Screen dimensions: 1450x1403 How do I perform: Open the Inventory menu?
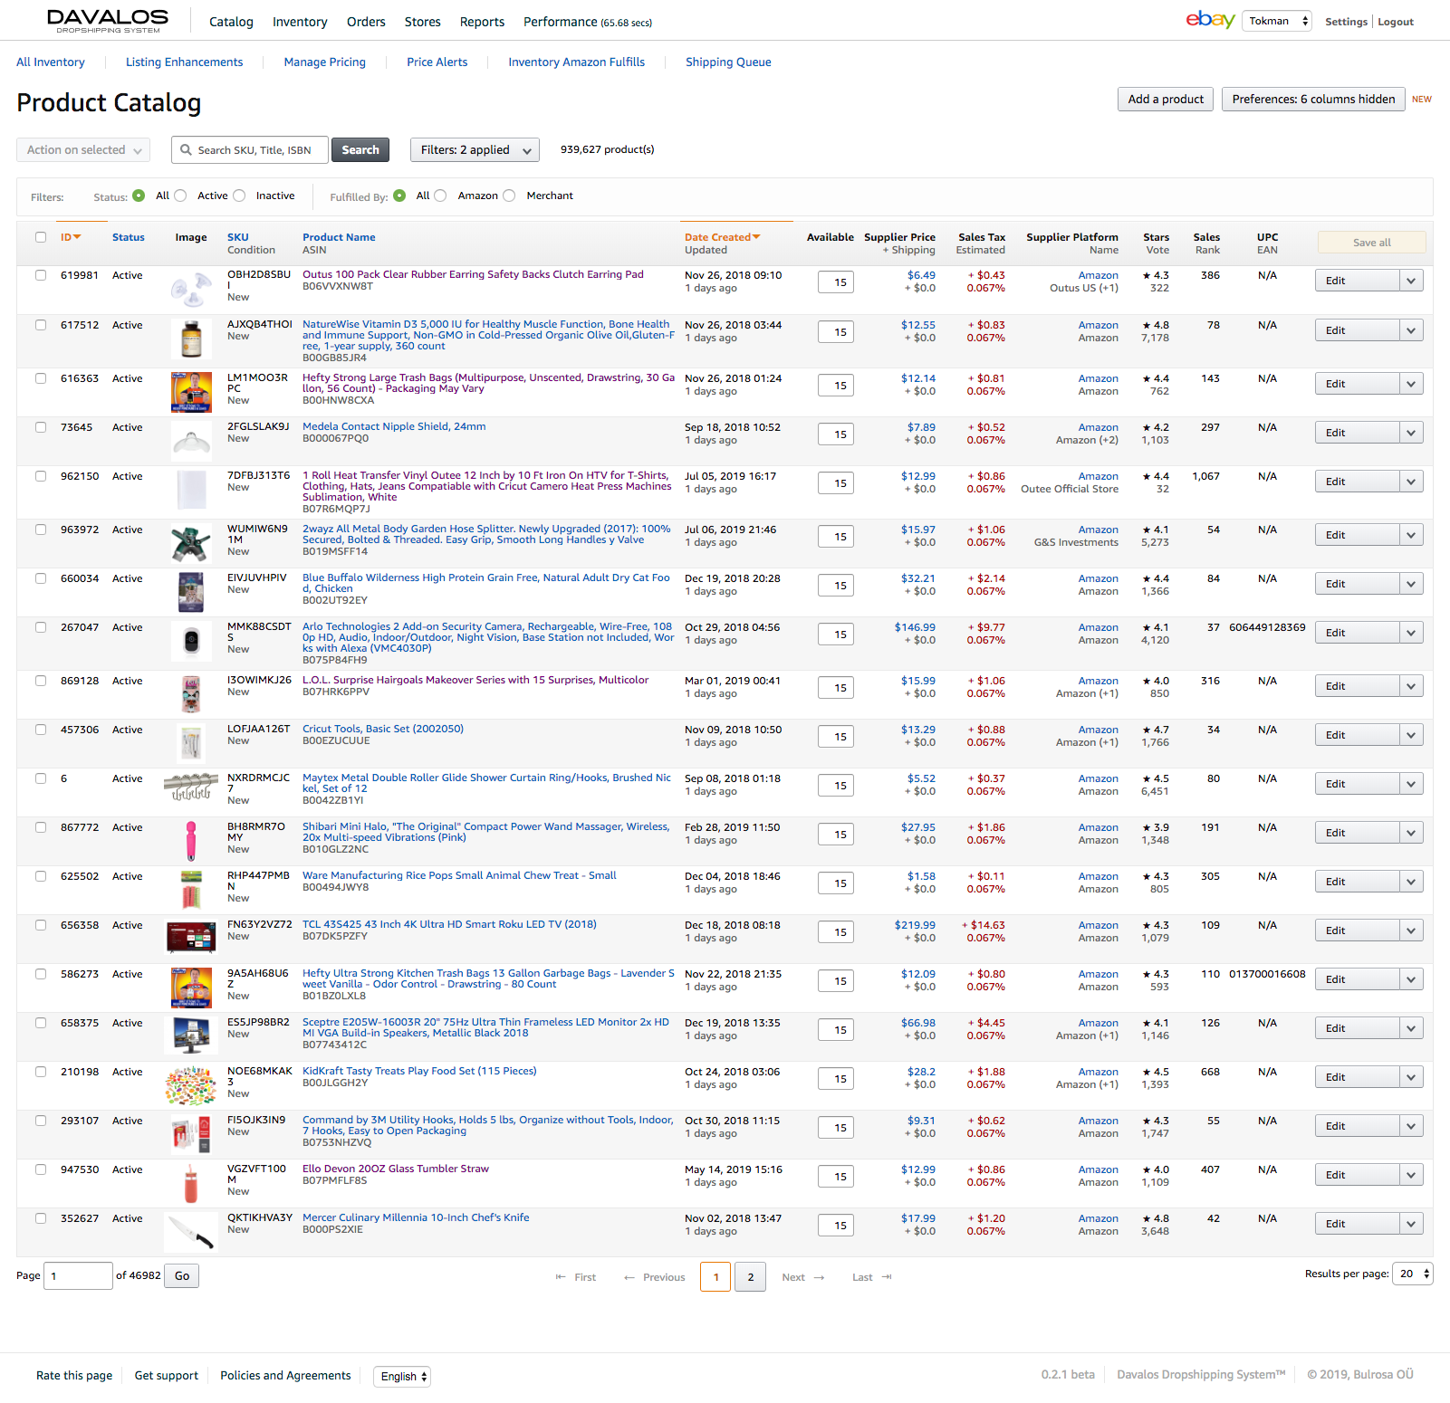click(x=300, y=22)
